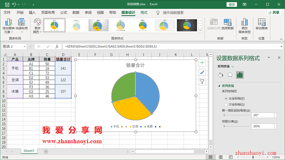Click the first slice angle slider

[x=237, y=115]
